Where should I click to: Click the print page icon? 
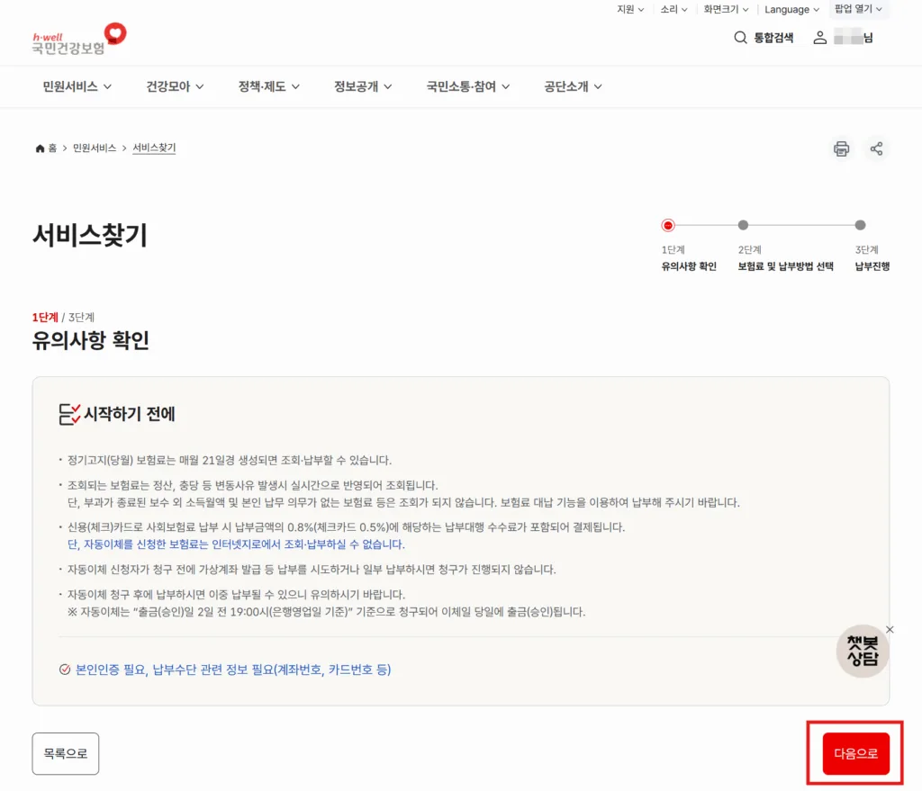[841, 148]
